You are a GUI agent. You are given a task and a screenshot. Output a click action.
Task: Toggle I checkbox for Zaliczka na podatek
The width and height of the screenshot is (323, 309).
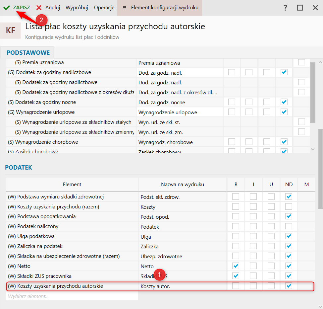pos(253,246)
